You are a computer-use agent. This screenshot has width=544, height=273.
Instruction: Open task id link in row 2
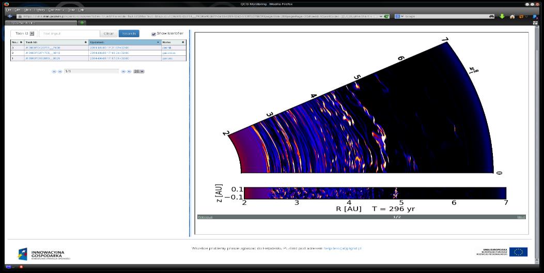click(43, 53)
